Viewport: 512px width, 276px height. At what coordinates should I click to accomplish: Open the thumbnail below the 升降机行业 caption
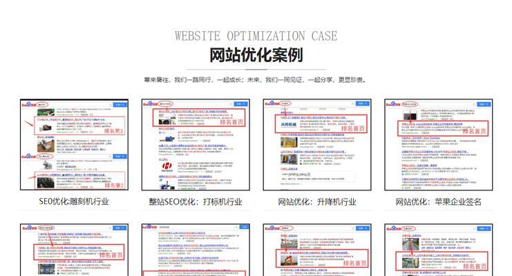(x=317, y=250)
